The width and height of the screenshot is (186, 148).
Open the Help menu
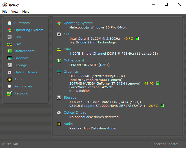click(26, 12)
